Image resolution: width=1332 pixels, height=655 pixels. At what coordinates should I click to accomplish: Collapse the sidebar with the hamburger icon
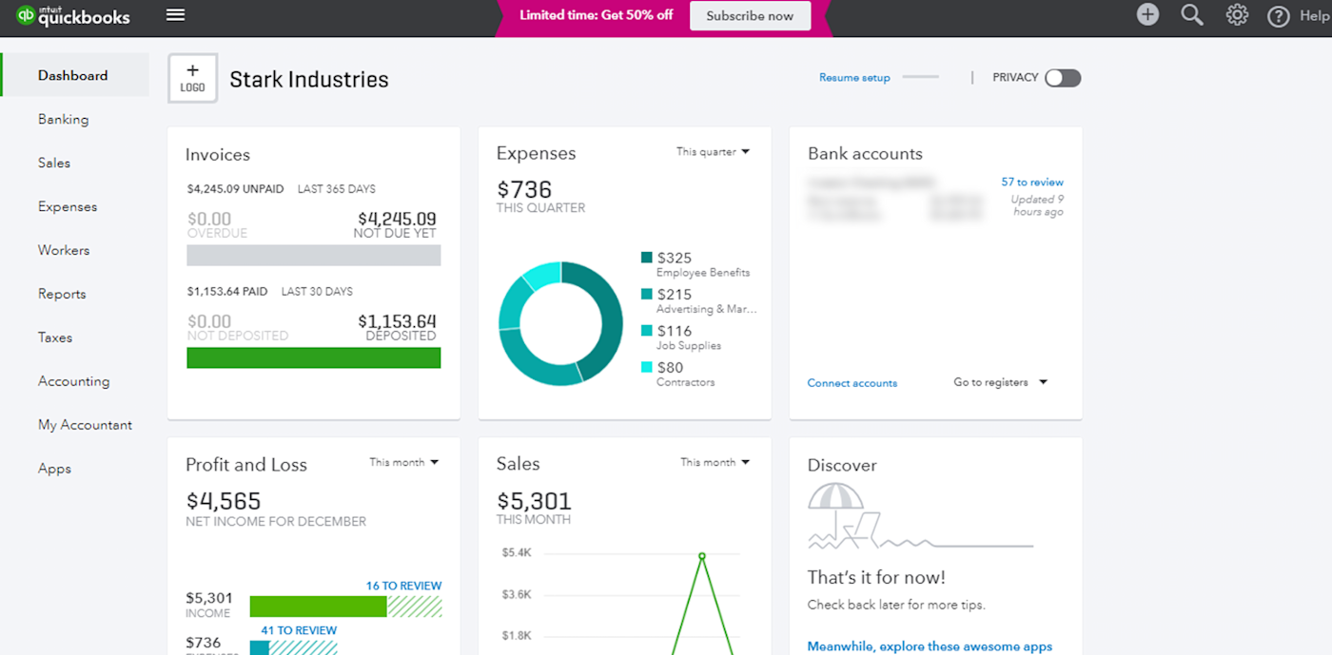point(175,14)
